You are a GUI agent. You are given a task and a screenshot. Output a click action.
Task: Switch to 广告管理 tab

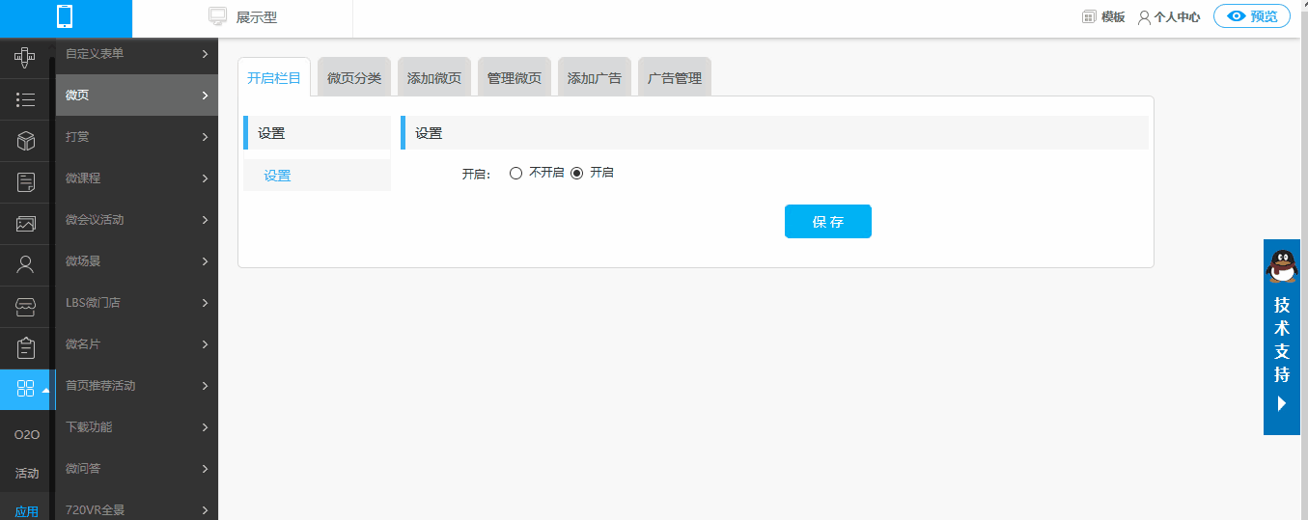[675, 78]
